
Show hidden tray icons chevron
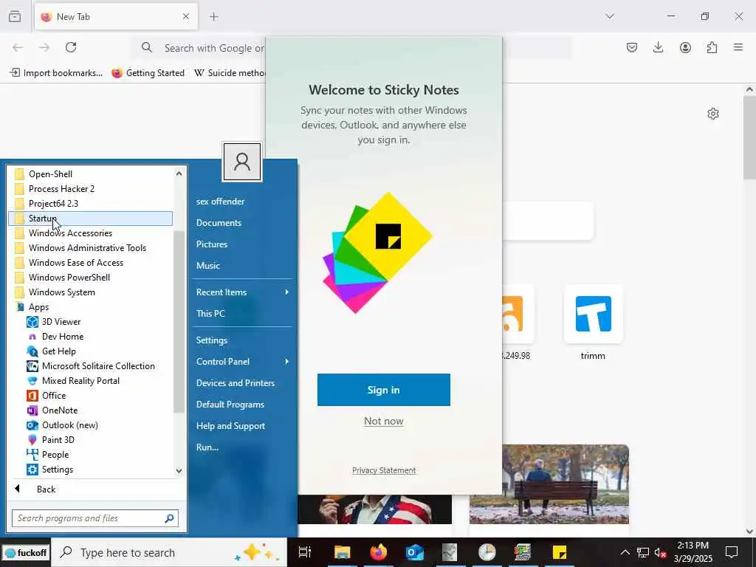pos(625,552)
